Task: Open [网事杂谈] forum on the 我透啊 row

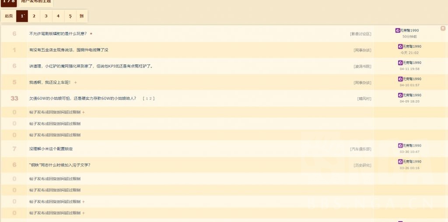Action: (363, 83)
